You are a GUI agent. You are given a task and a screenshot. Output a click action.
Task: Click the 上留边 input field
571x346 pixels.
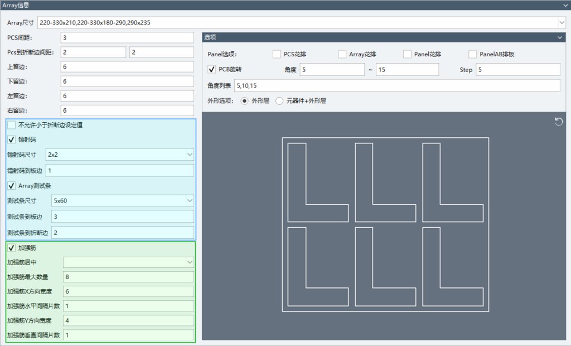(x=127, y=67)
